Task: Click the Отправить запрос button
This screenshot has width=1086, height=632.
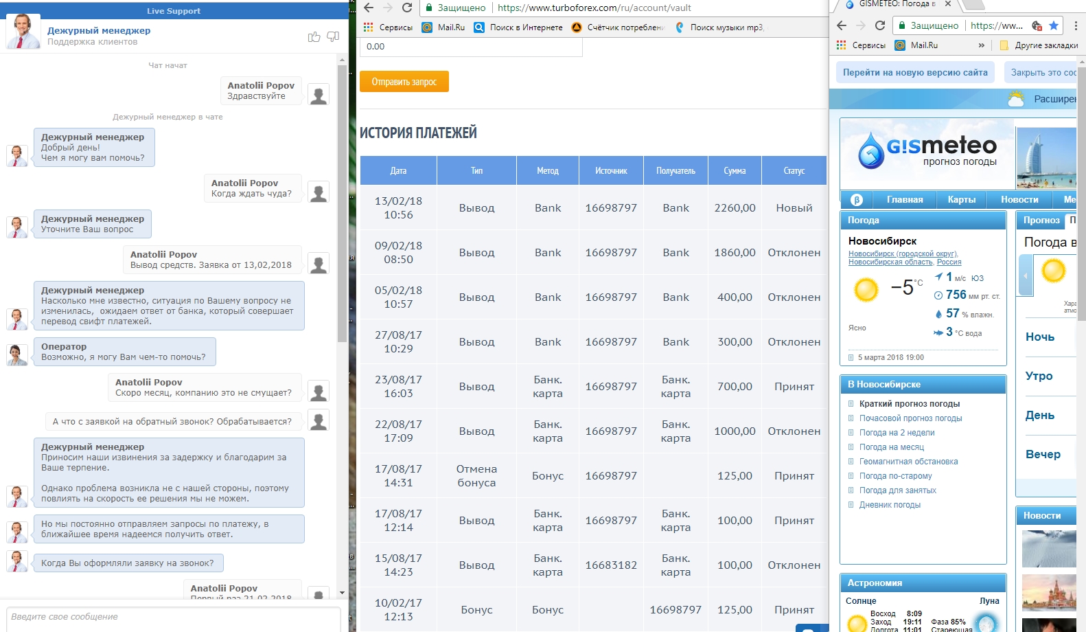Action: (x=404, y=82)
